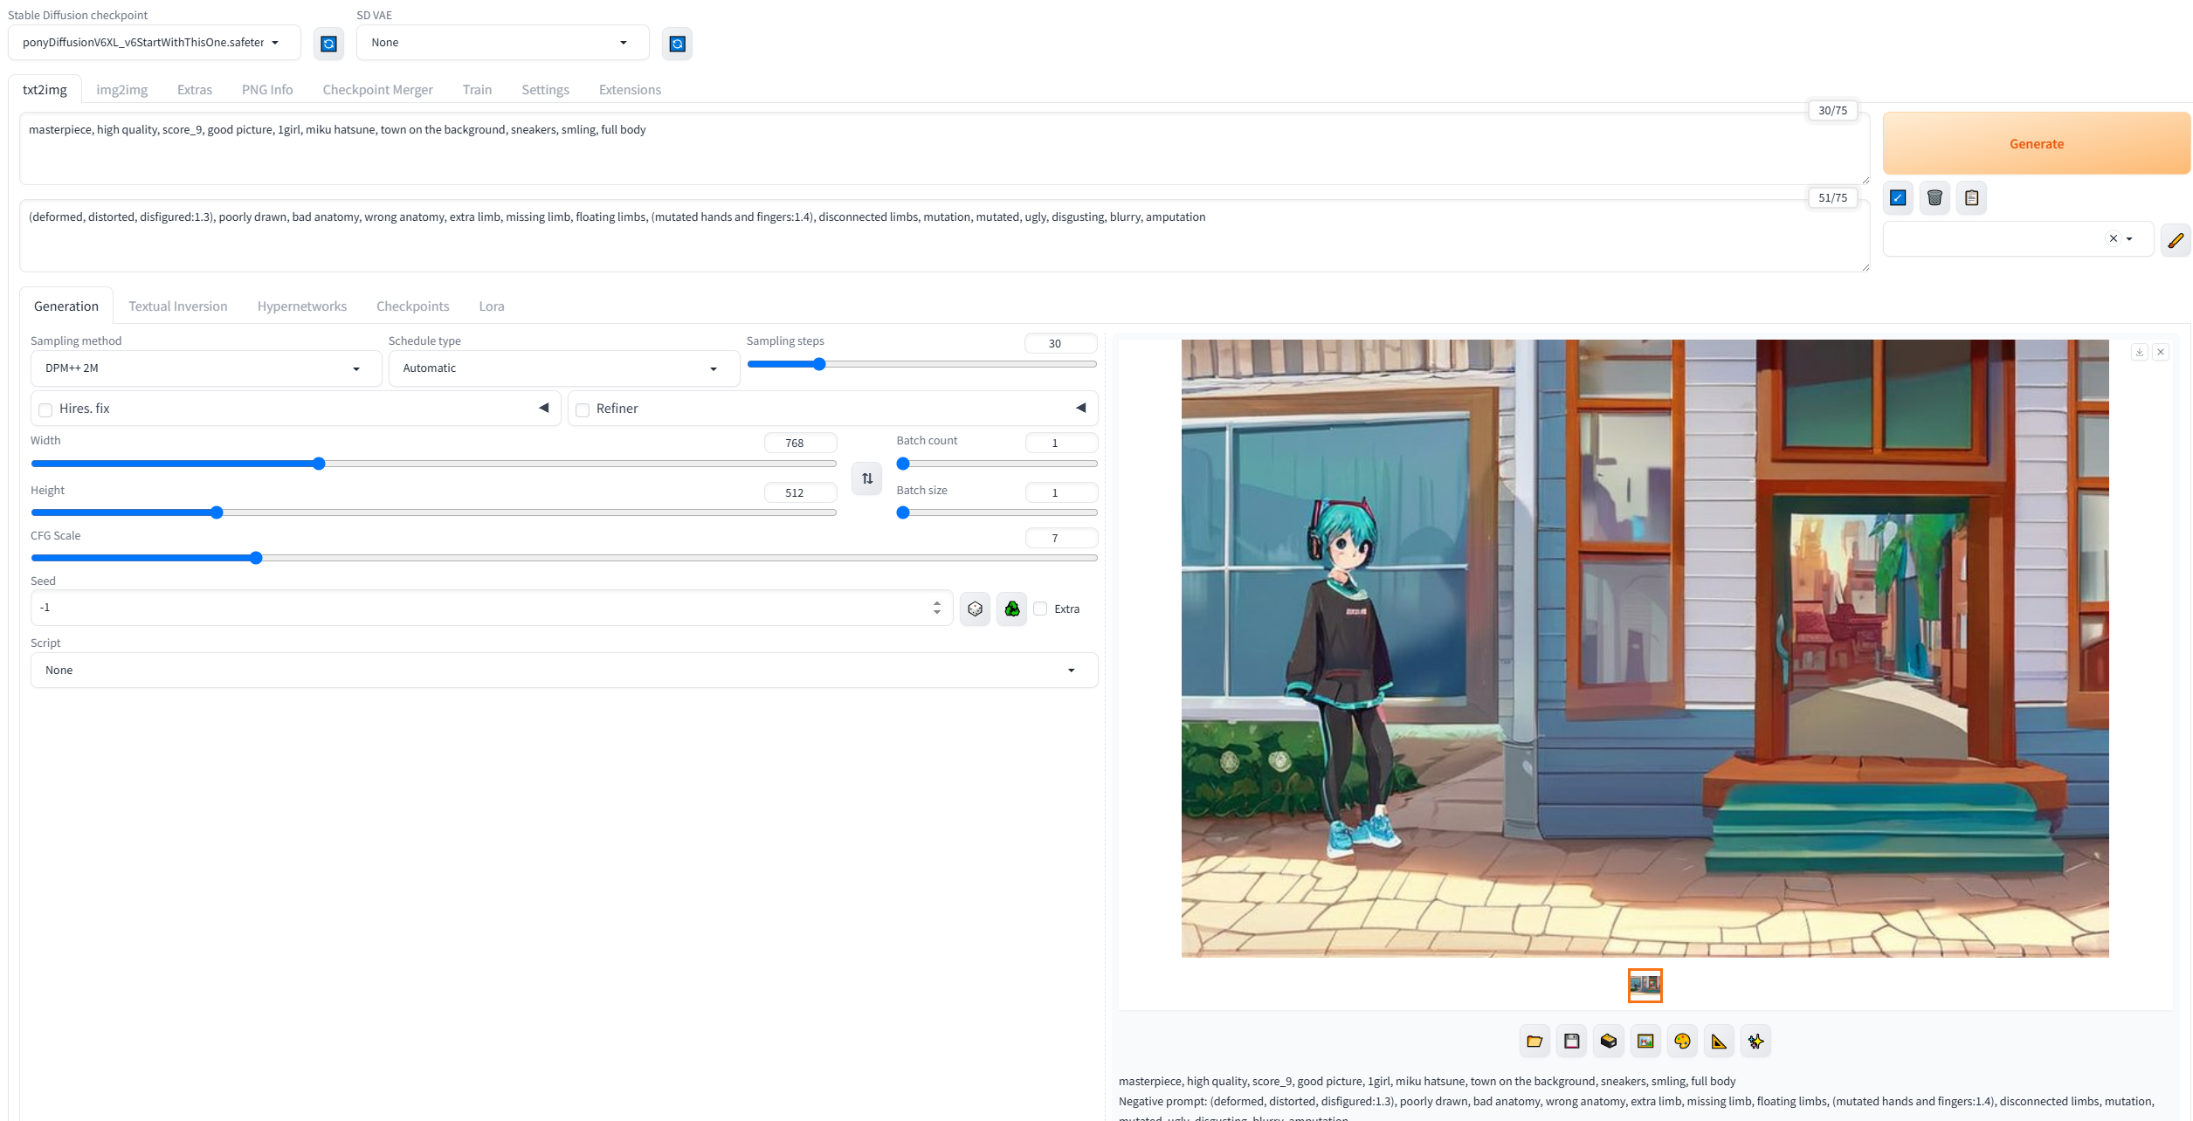Save the image using the floppy disk icon
Viewport: 2193px width, 1121px height.
[1571, 1041]
